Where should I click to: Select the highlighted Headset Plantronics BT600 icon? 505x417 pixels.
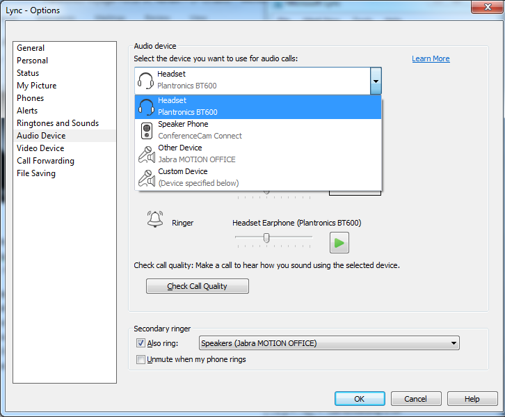tap(146, 107)
